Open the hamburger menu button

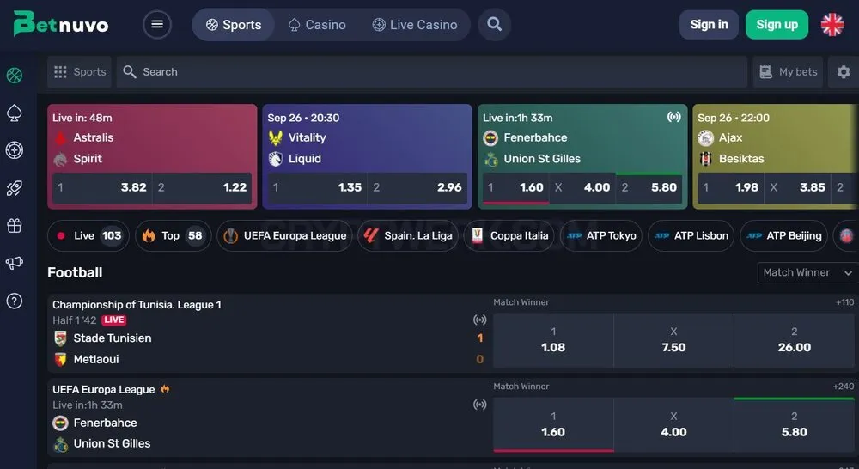(157, 25)
